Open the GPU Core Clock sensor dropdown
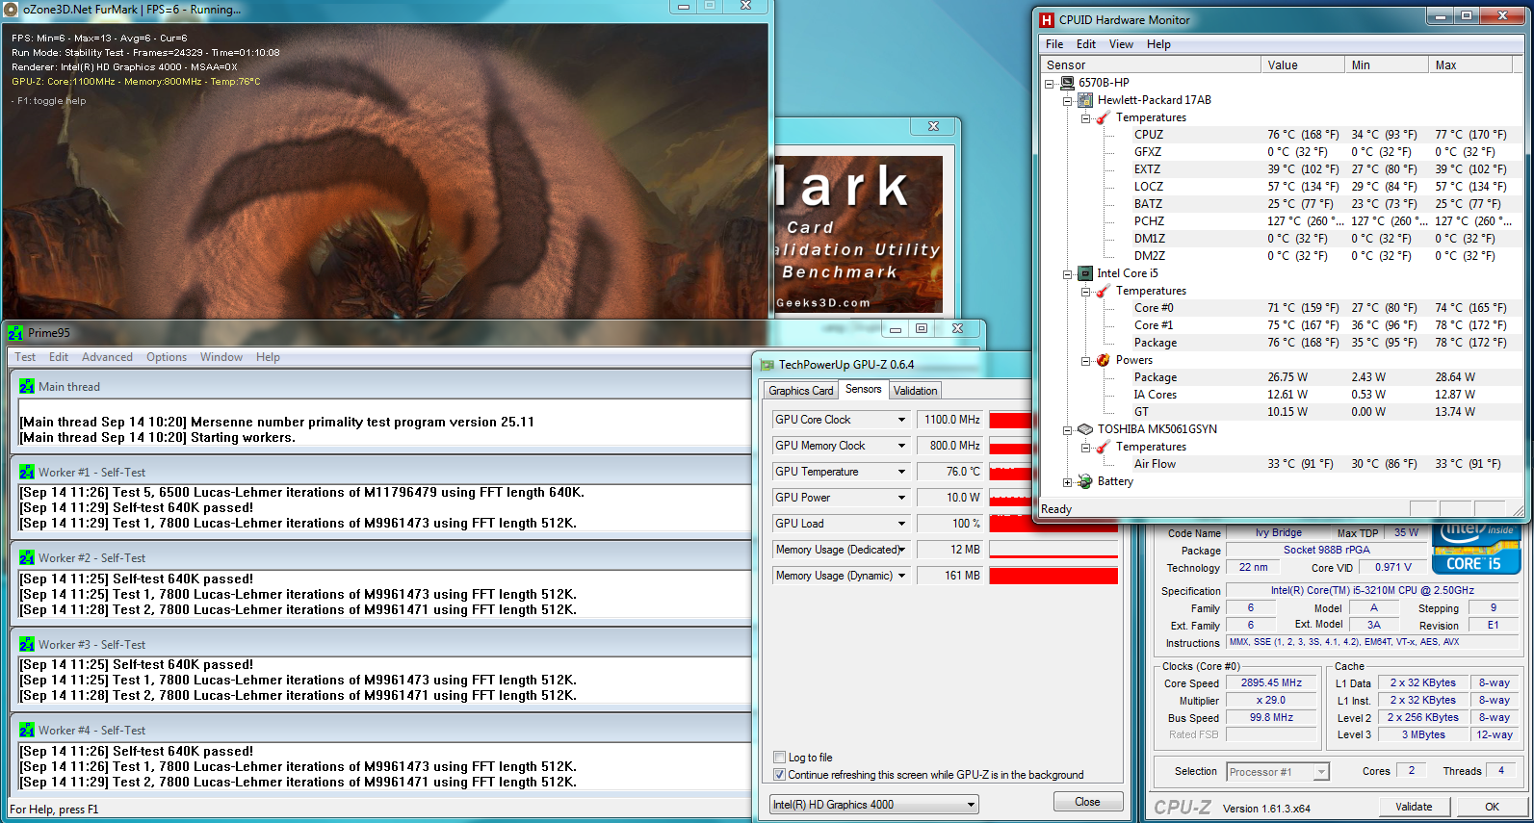 point(902,420)
